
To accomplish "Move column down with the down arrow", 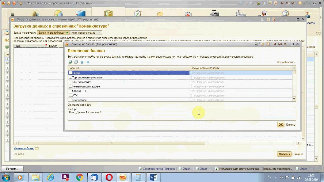I will click(x=88, y=62).
